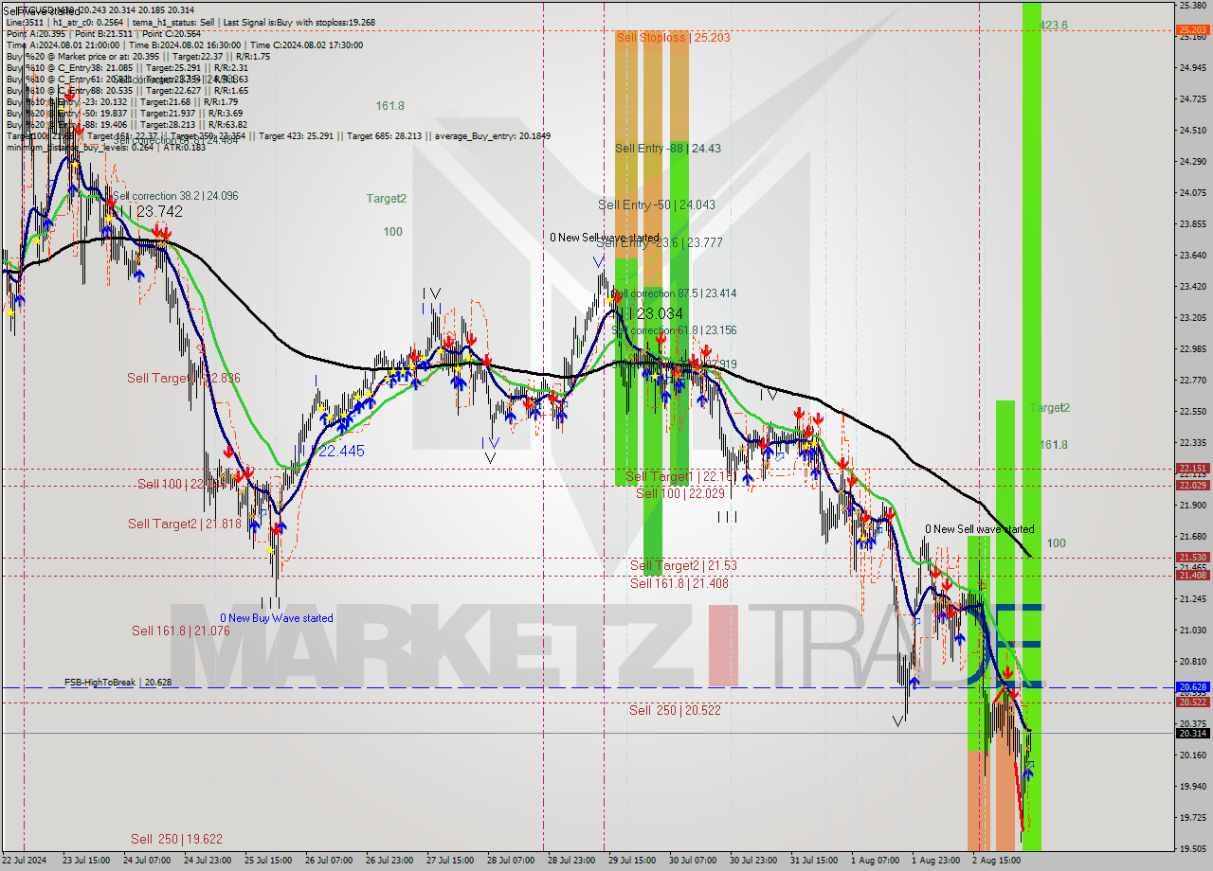Select the '423.6' Fibonacci label
The width and height of the screenshot is (1213, 871).
[1054, 26]
